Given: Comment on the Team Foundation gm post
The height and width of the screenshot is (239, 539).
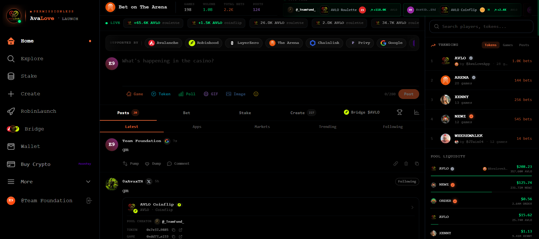Looking at the screenshot, I should tap(178, 164).
